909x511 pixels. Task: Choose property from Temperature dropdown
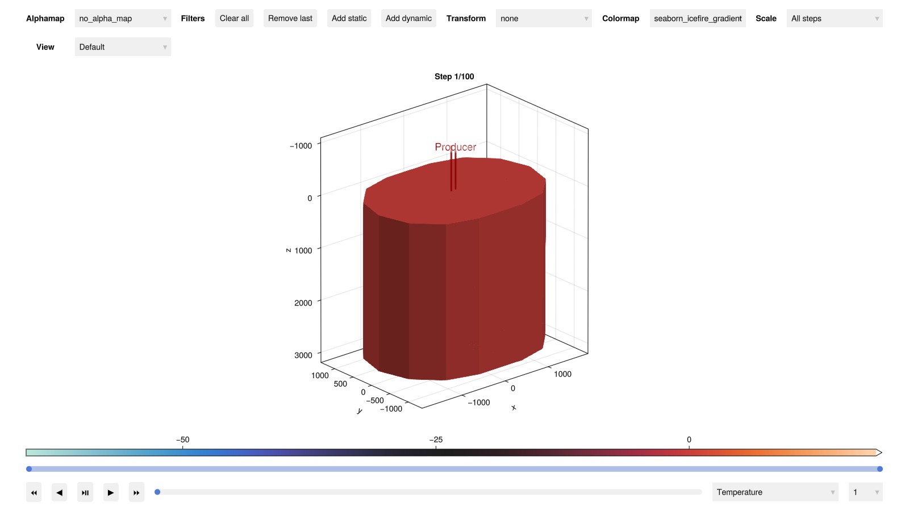click(x=775, y=492)
